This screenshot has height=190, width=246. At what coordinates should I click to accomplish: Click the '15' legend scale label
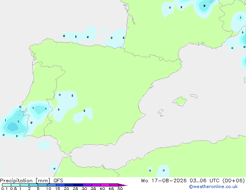click(x=57, y=188)
